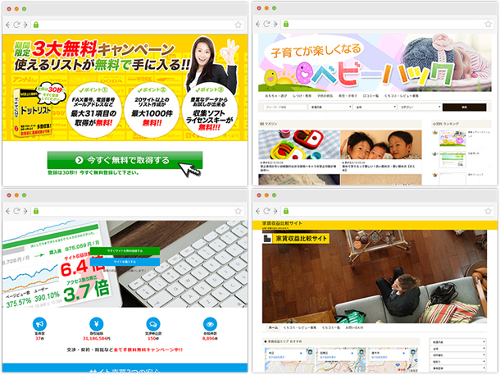The height and width of the screenshot is (375, 500).
Task: Click the ベビーハック header logo banner
Action: [375, 63]
